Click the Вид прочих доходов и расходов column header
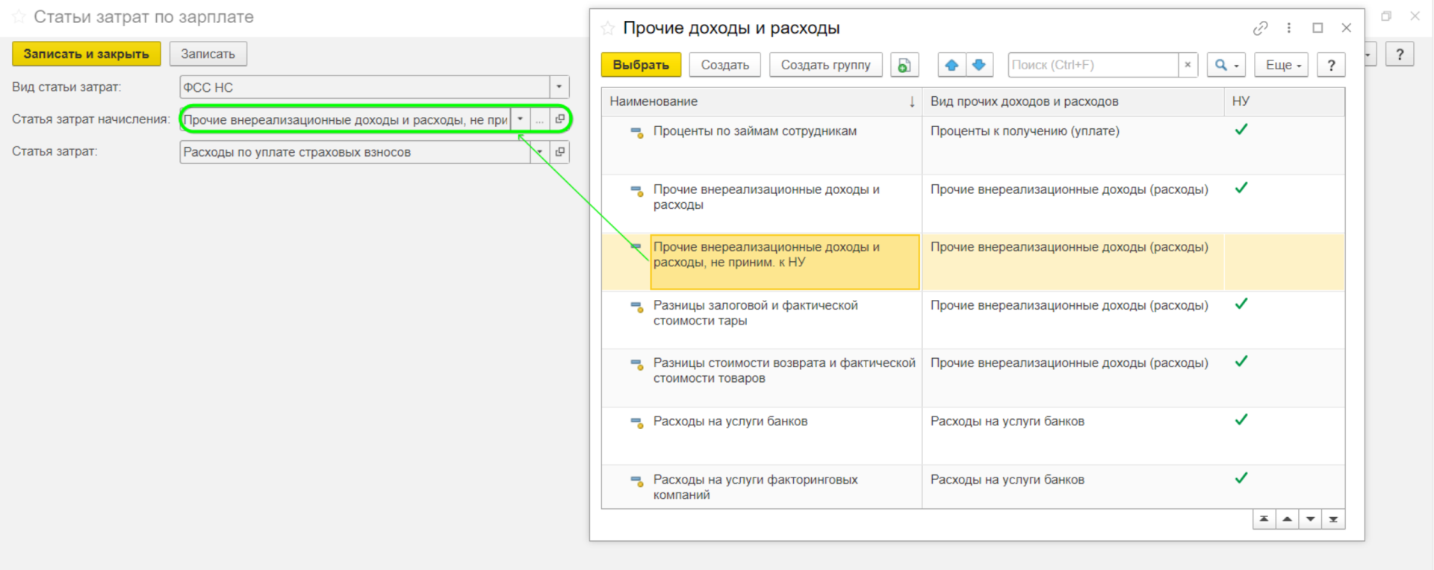The width and height of the screenshot is (1434, 570). [1073, 101]
